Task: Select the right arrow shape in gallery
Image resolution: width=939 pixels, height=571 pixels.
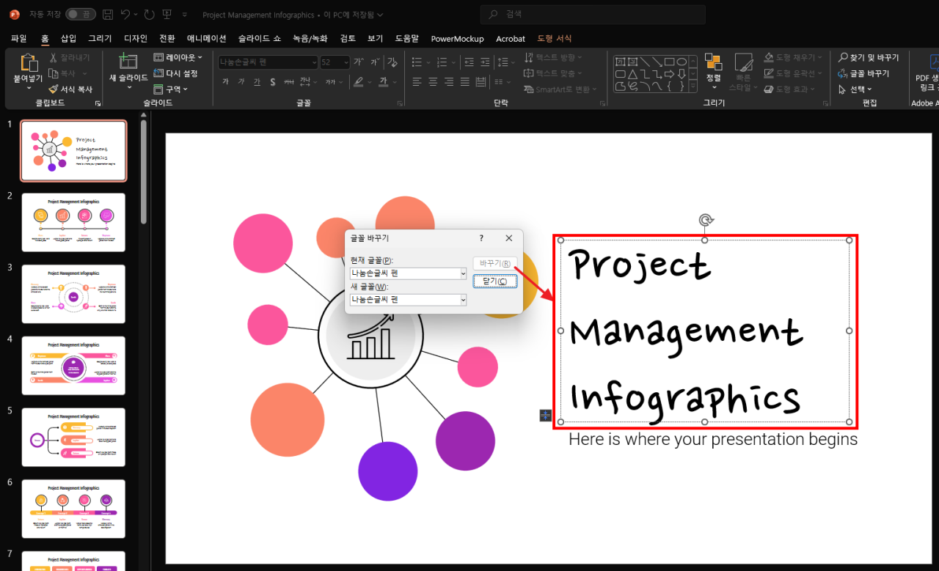Action: point(669,74)
